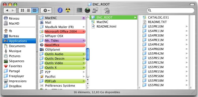The image size is (198, 97).
Task: Expand the US5PR42M folder arrow
Action: (x=187, y=53)
